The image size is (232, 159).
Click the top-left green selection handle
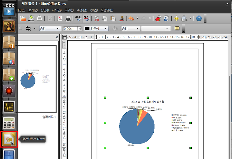pyautogui.click(x=105, y=98)
